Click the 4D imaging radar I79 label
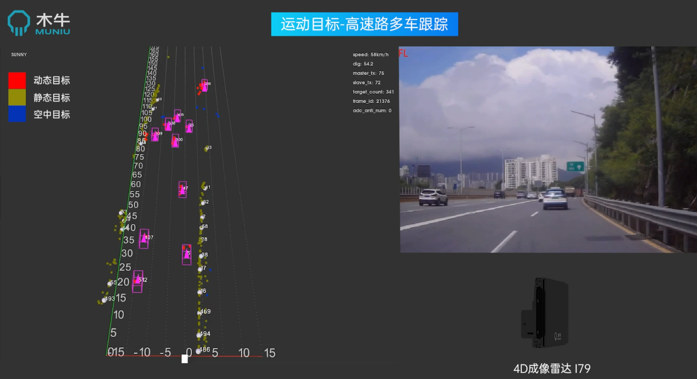This screenshot has height=379, width=697. [552, 368]
